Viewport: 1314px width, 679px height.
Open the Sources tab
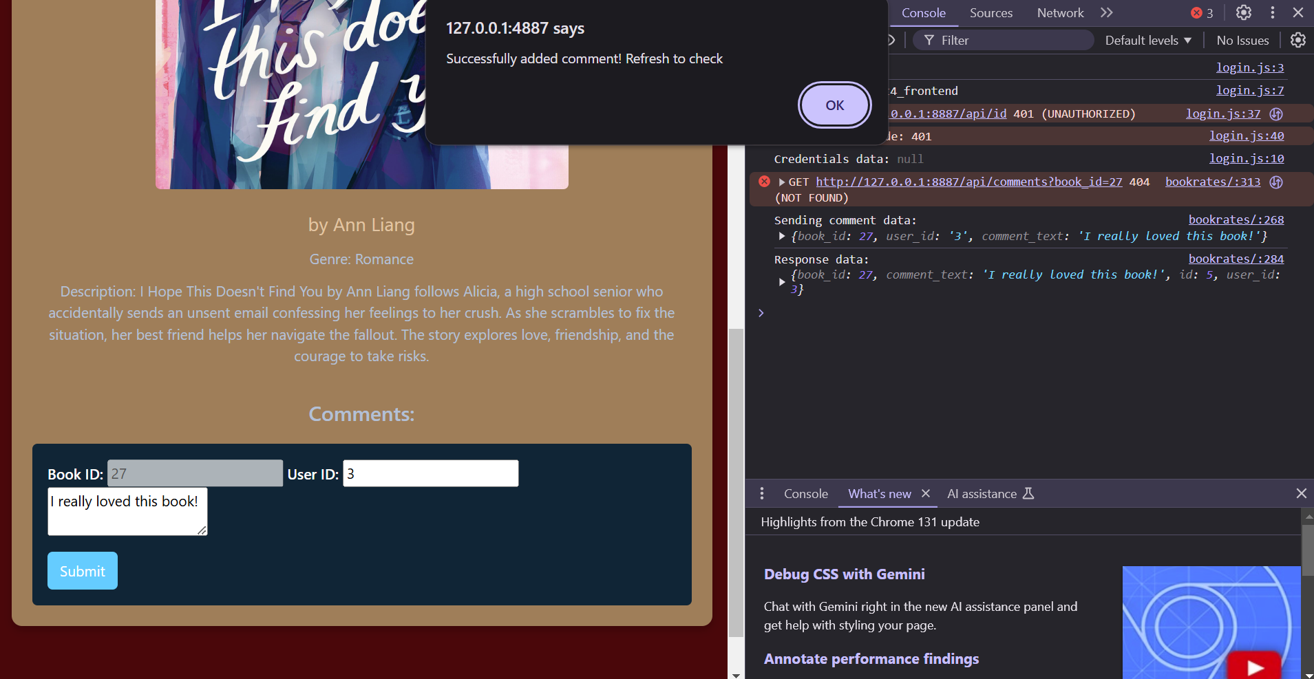[x=990, y=13]
